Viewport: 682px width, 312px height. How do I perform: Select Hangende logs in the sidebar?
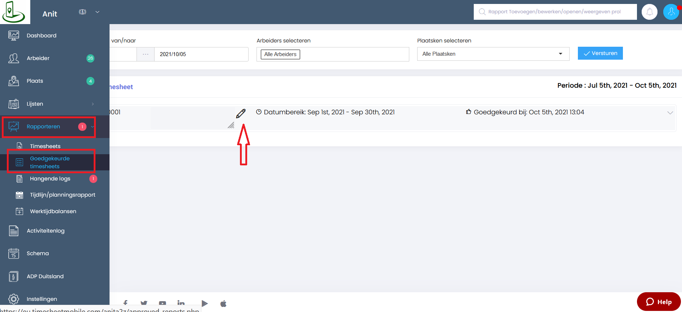point(50,179)
